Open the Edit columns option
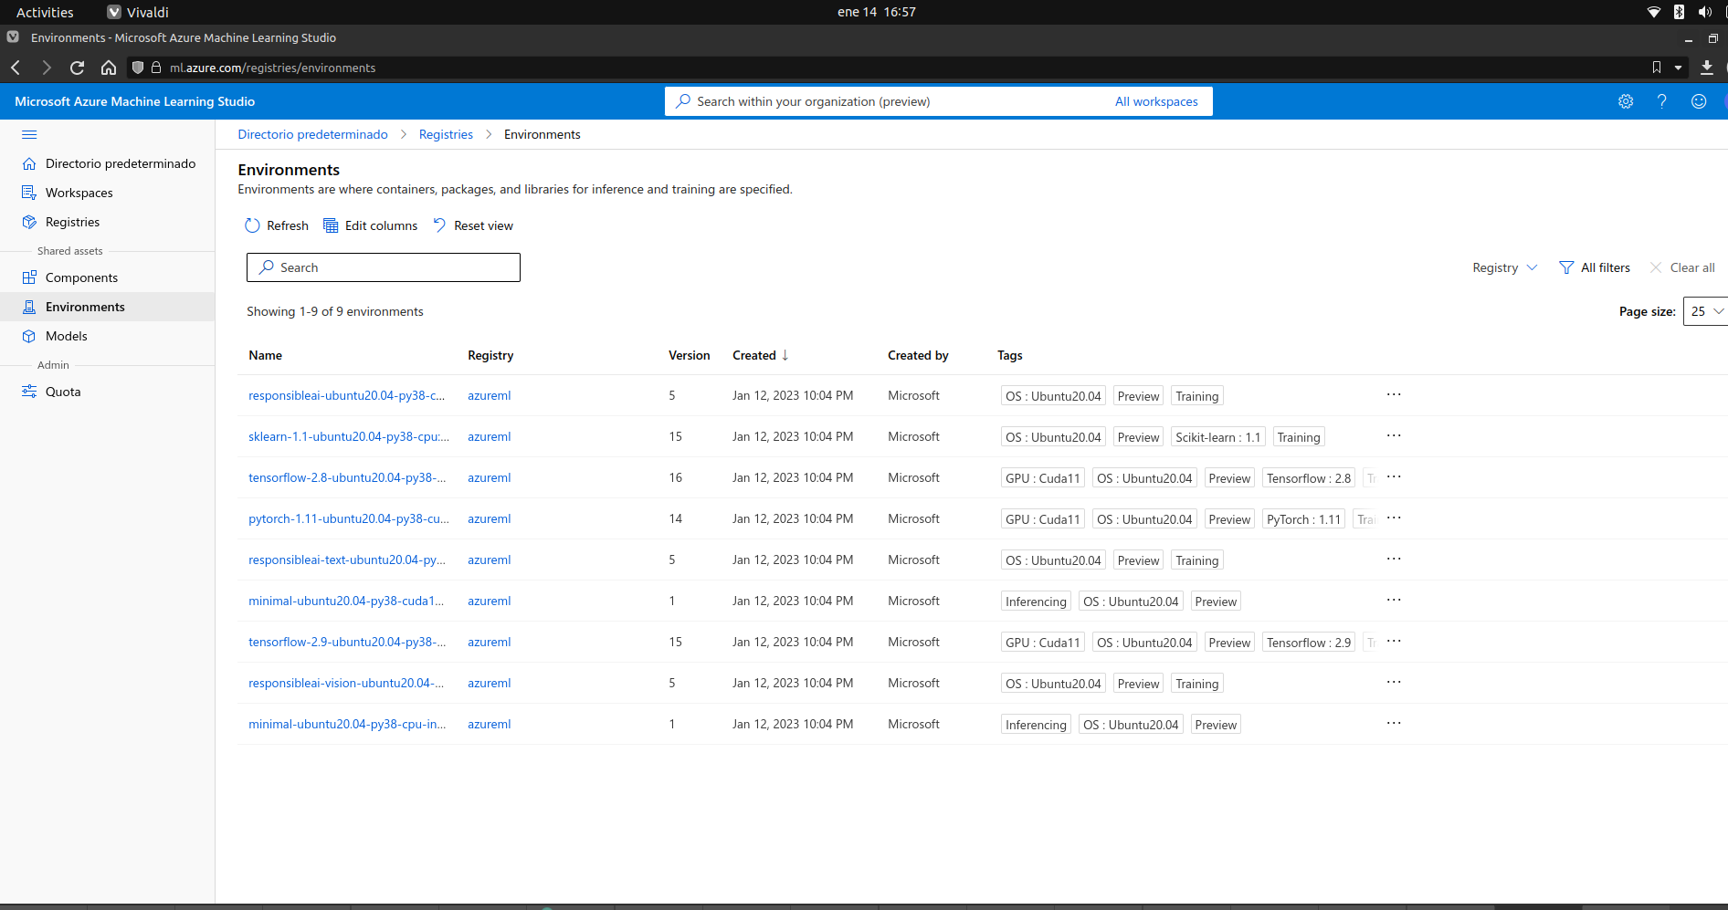 tap(371, 225)
